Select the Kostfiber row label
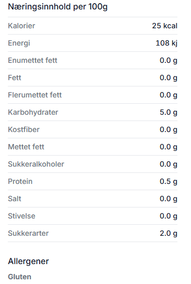 click(23, 129)
